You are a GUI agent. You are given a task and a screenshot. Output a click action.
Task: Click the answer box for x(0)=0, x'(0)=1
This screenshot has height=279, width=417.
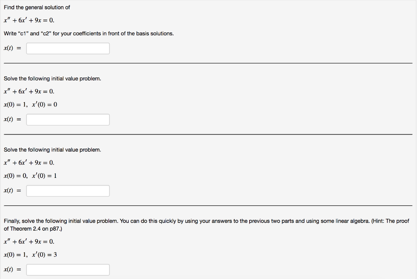(68, 190)
